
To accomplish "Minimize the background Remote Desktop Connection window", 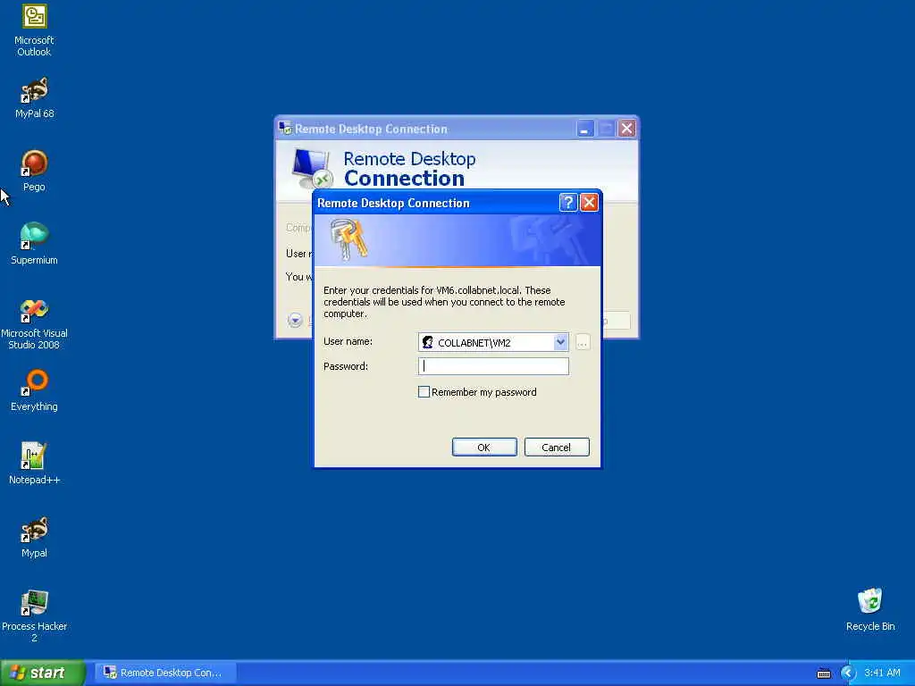I will (x=584, y=129).
